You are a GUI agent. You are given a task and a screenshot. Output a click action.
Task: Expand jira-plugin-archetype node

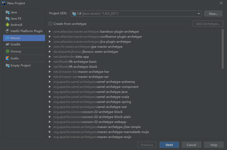[50, 41]
